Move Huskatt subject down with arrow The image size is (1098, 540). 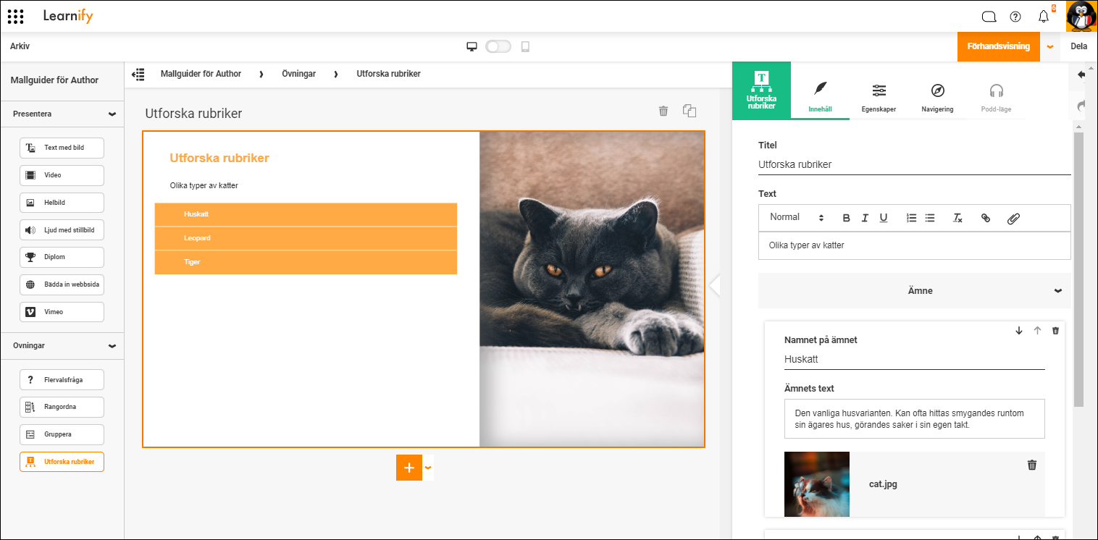pos(1019,331)
